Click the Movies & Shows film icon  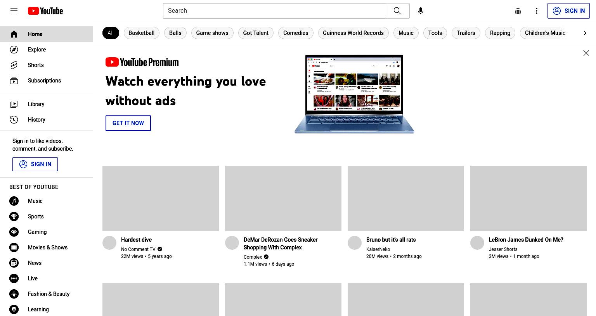click(x=14, y=247)
